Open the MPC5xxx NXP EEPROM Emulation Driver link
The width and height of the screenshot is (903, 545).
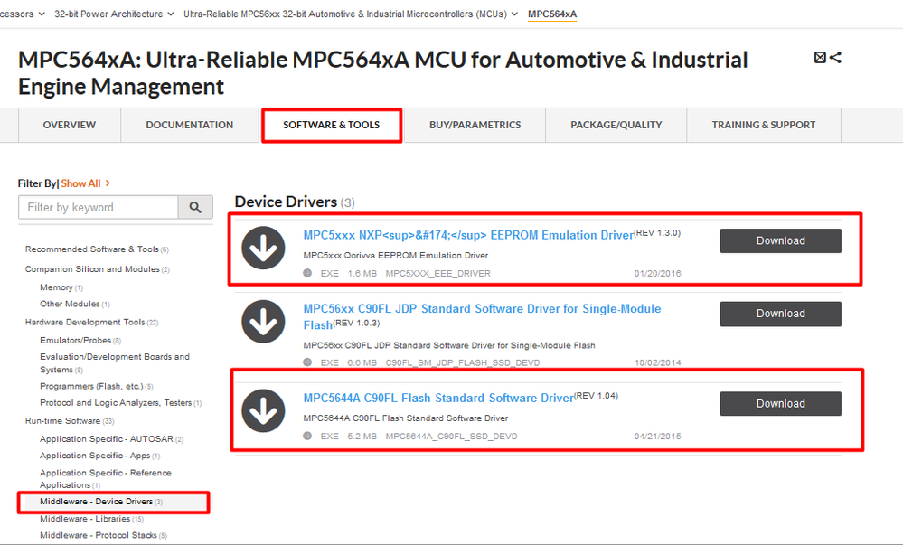pyautogui.click(x=468, y=235)
